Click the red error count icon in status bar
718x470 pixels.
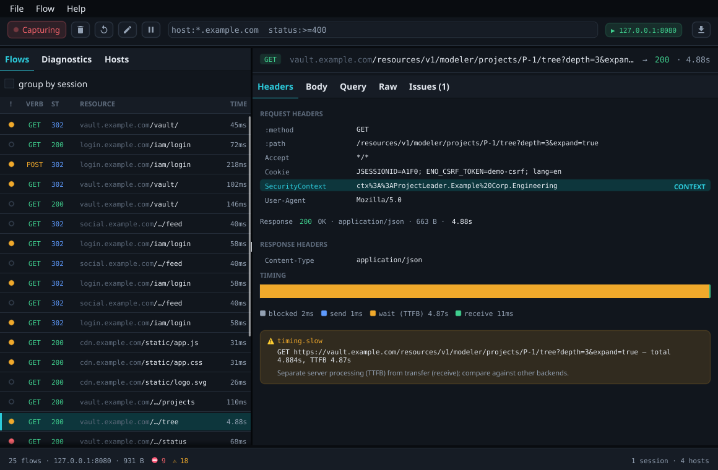155,460
